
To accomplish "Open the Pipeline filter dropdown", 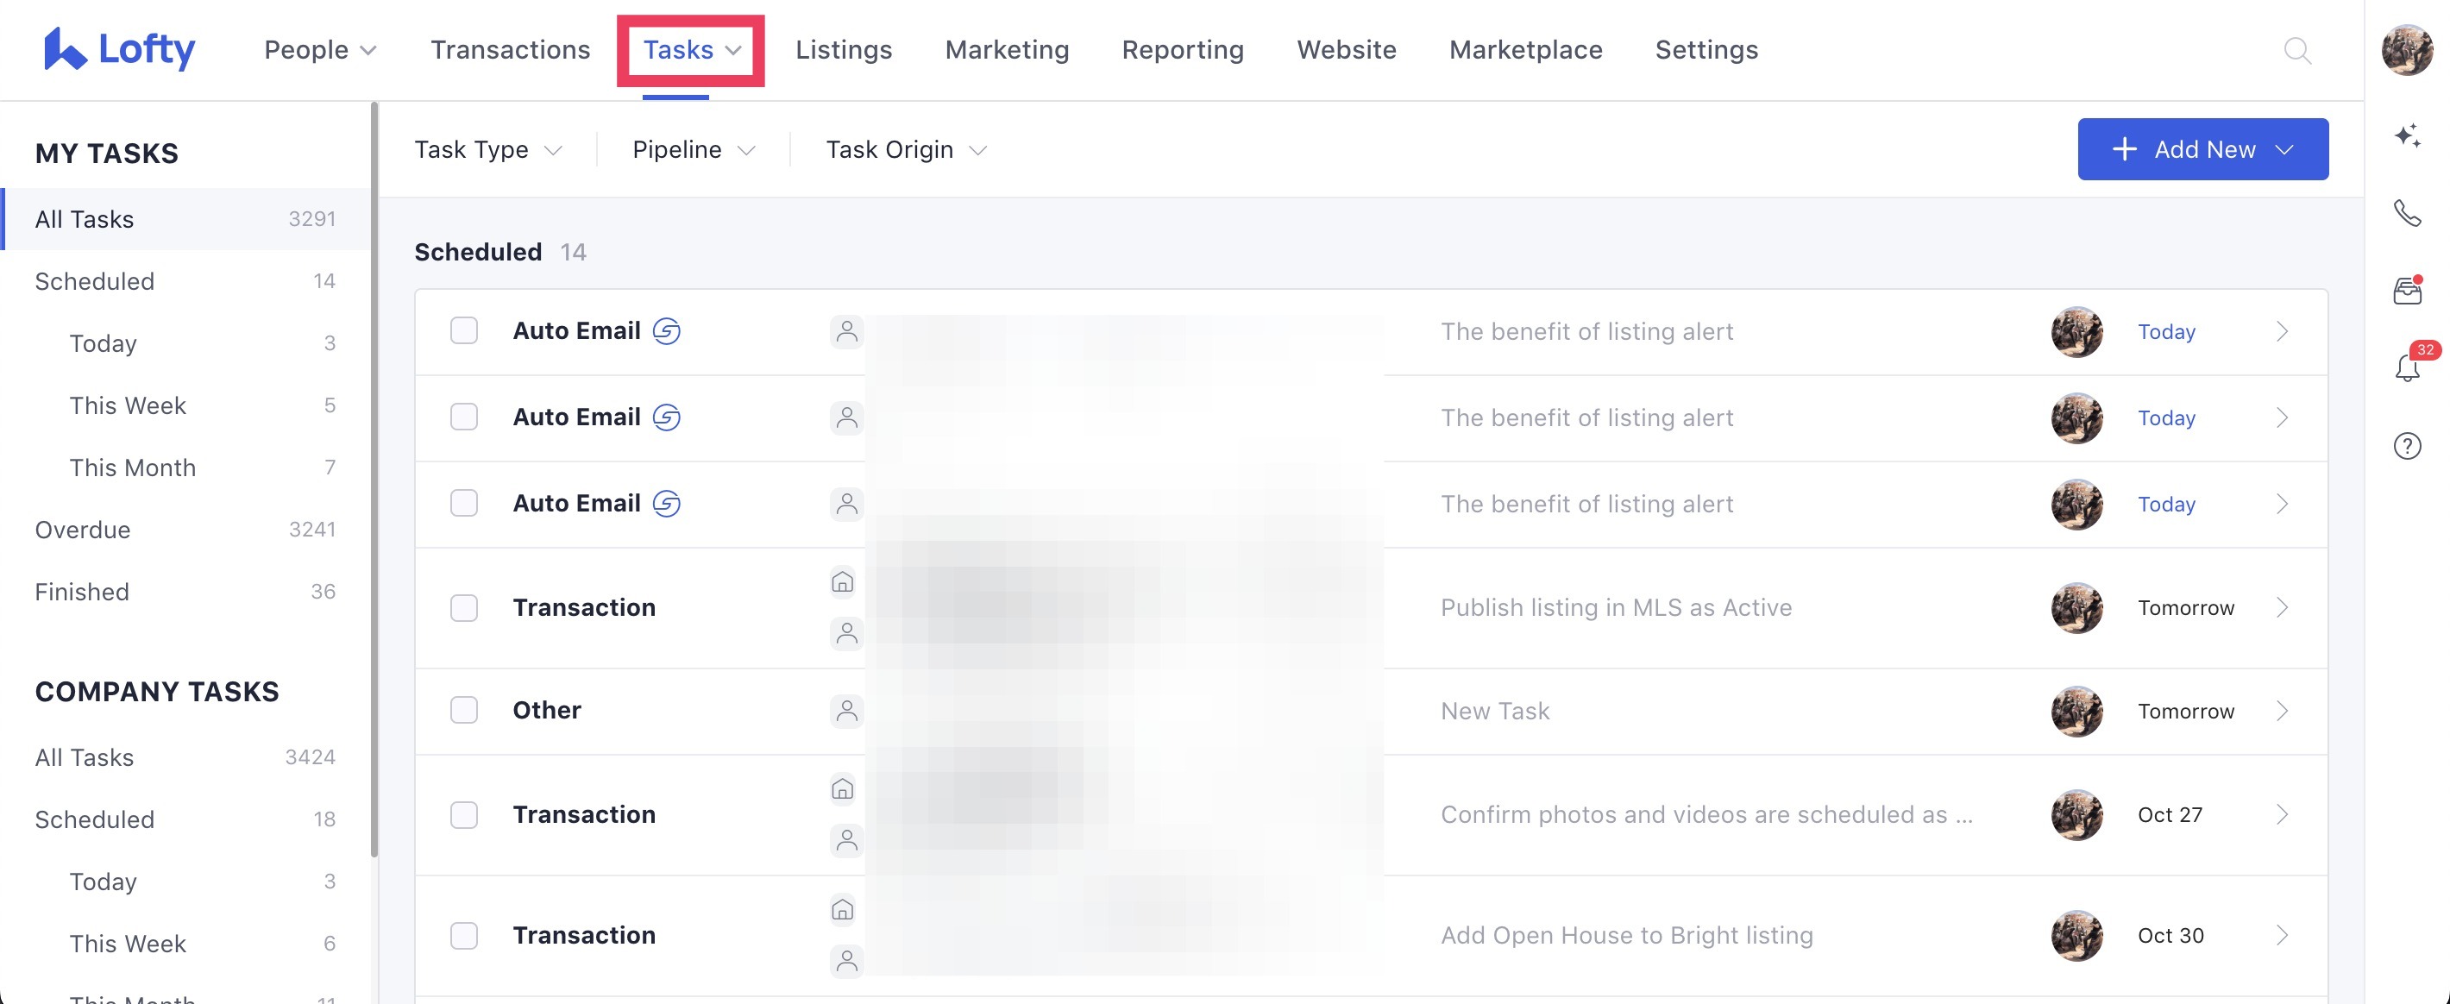I will pyautogui.click(x=693, y=149).
